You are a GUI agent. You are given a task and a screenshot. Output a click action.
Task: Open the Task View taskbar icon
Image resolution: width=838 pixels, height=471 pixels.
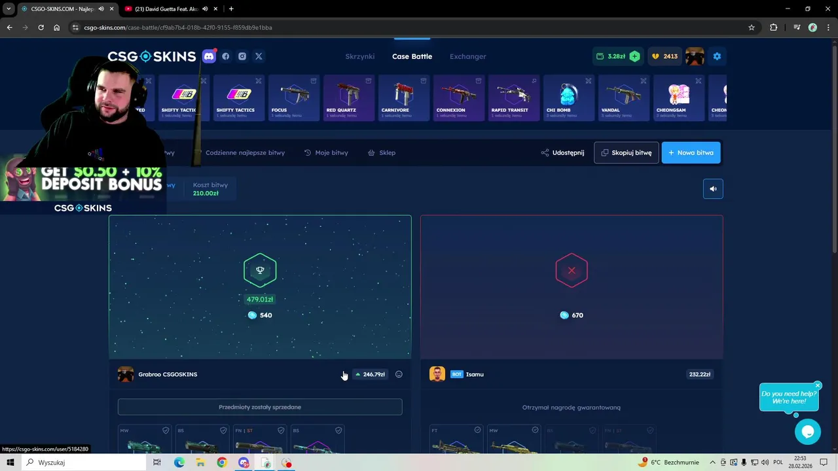(157, 462)
